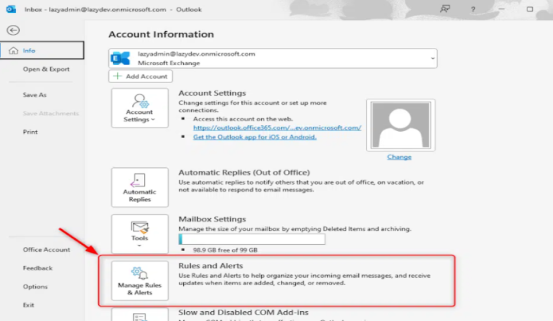The image size is (553, 321).
Task: Select Print from the left menu
Action: pyautogui.click(x=30, y=132)
